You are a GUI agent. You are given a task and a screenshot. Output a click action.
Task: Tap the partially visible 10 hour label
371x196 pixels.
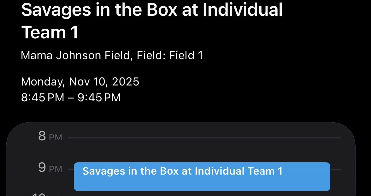39,194
